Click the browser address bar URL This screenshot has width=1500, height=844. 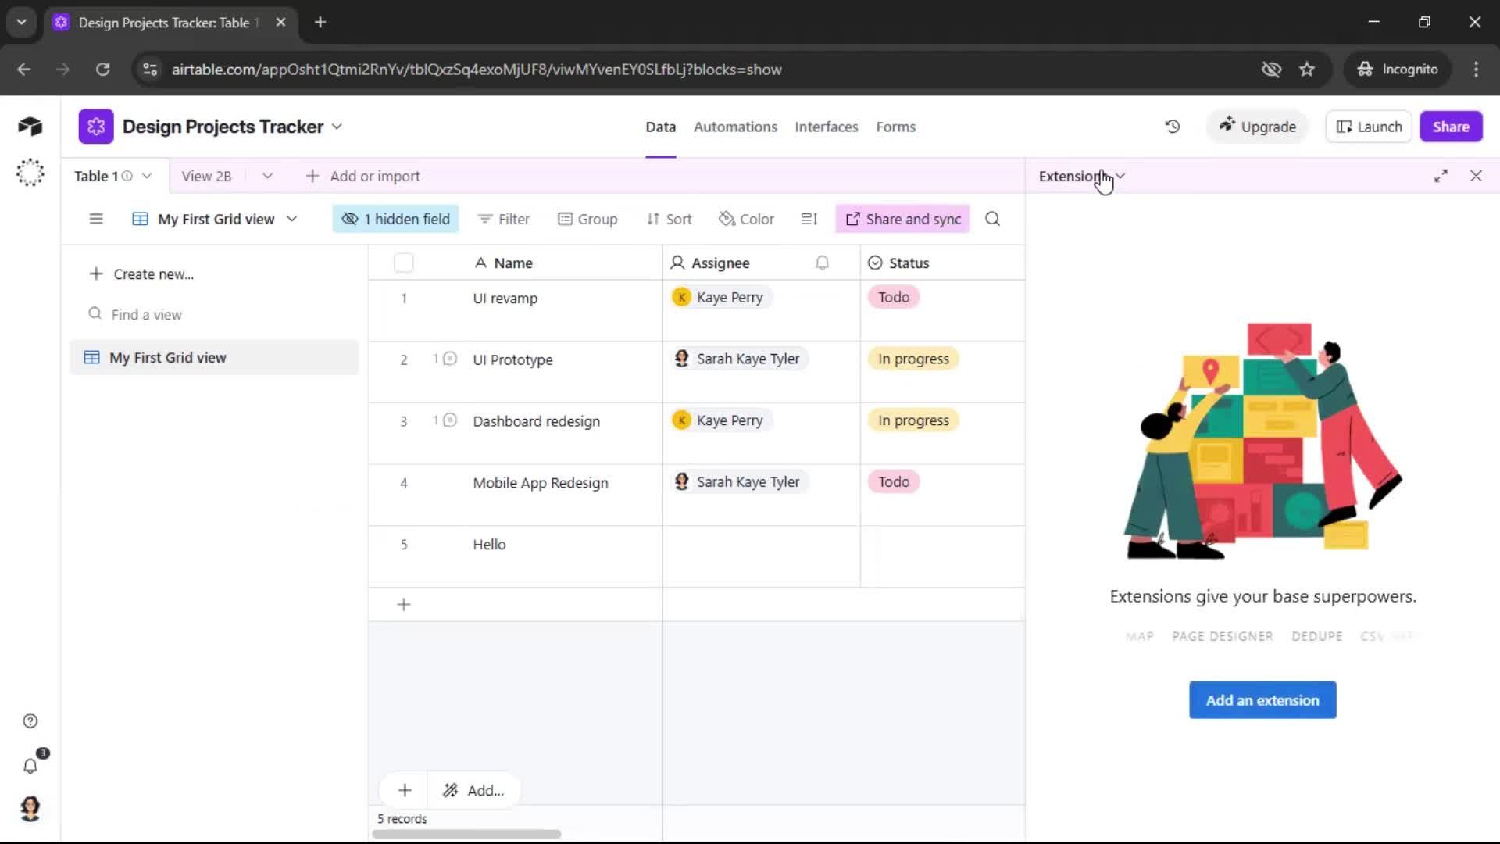pos(477,70)
